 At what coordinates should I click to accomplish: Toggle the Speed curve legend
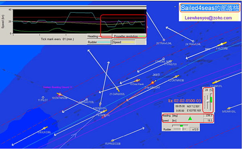pyautogui.click(x=123, y=42)
